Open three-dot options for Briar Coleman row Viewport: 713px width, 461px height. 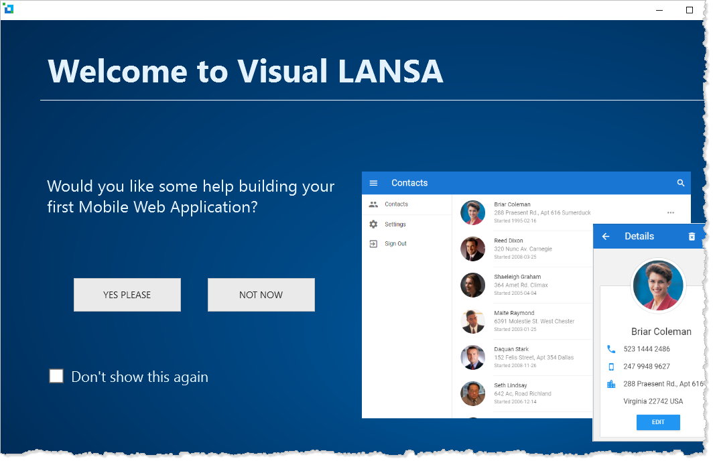click(x=671, y=213)
